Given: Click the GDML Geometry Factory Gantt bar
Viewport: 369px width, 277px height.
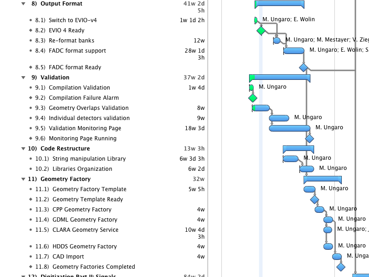Looking at the screenshot, I should [x=328, y=220].
